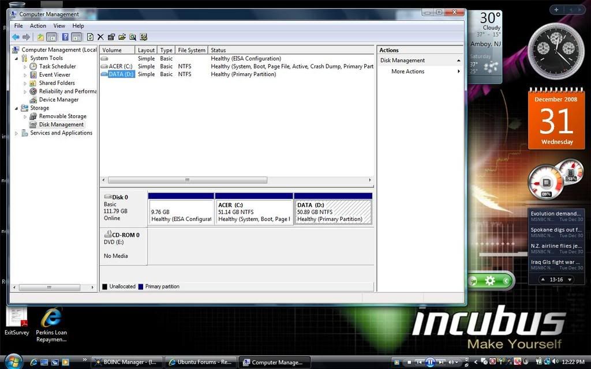Select Device Manager in the tree

coord(58,100)
